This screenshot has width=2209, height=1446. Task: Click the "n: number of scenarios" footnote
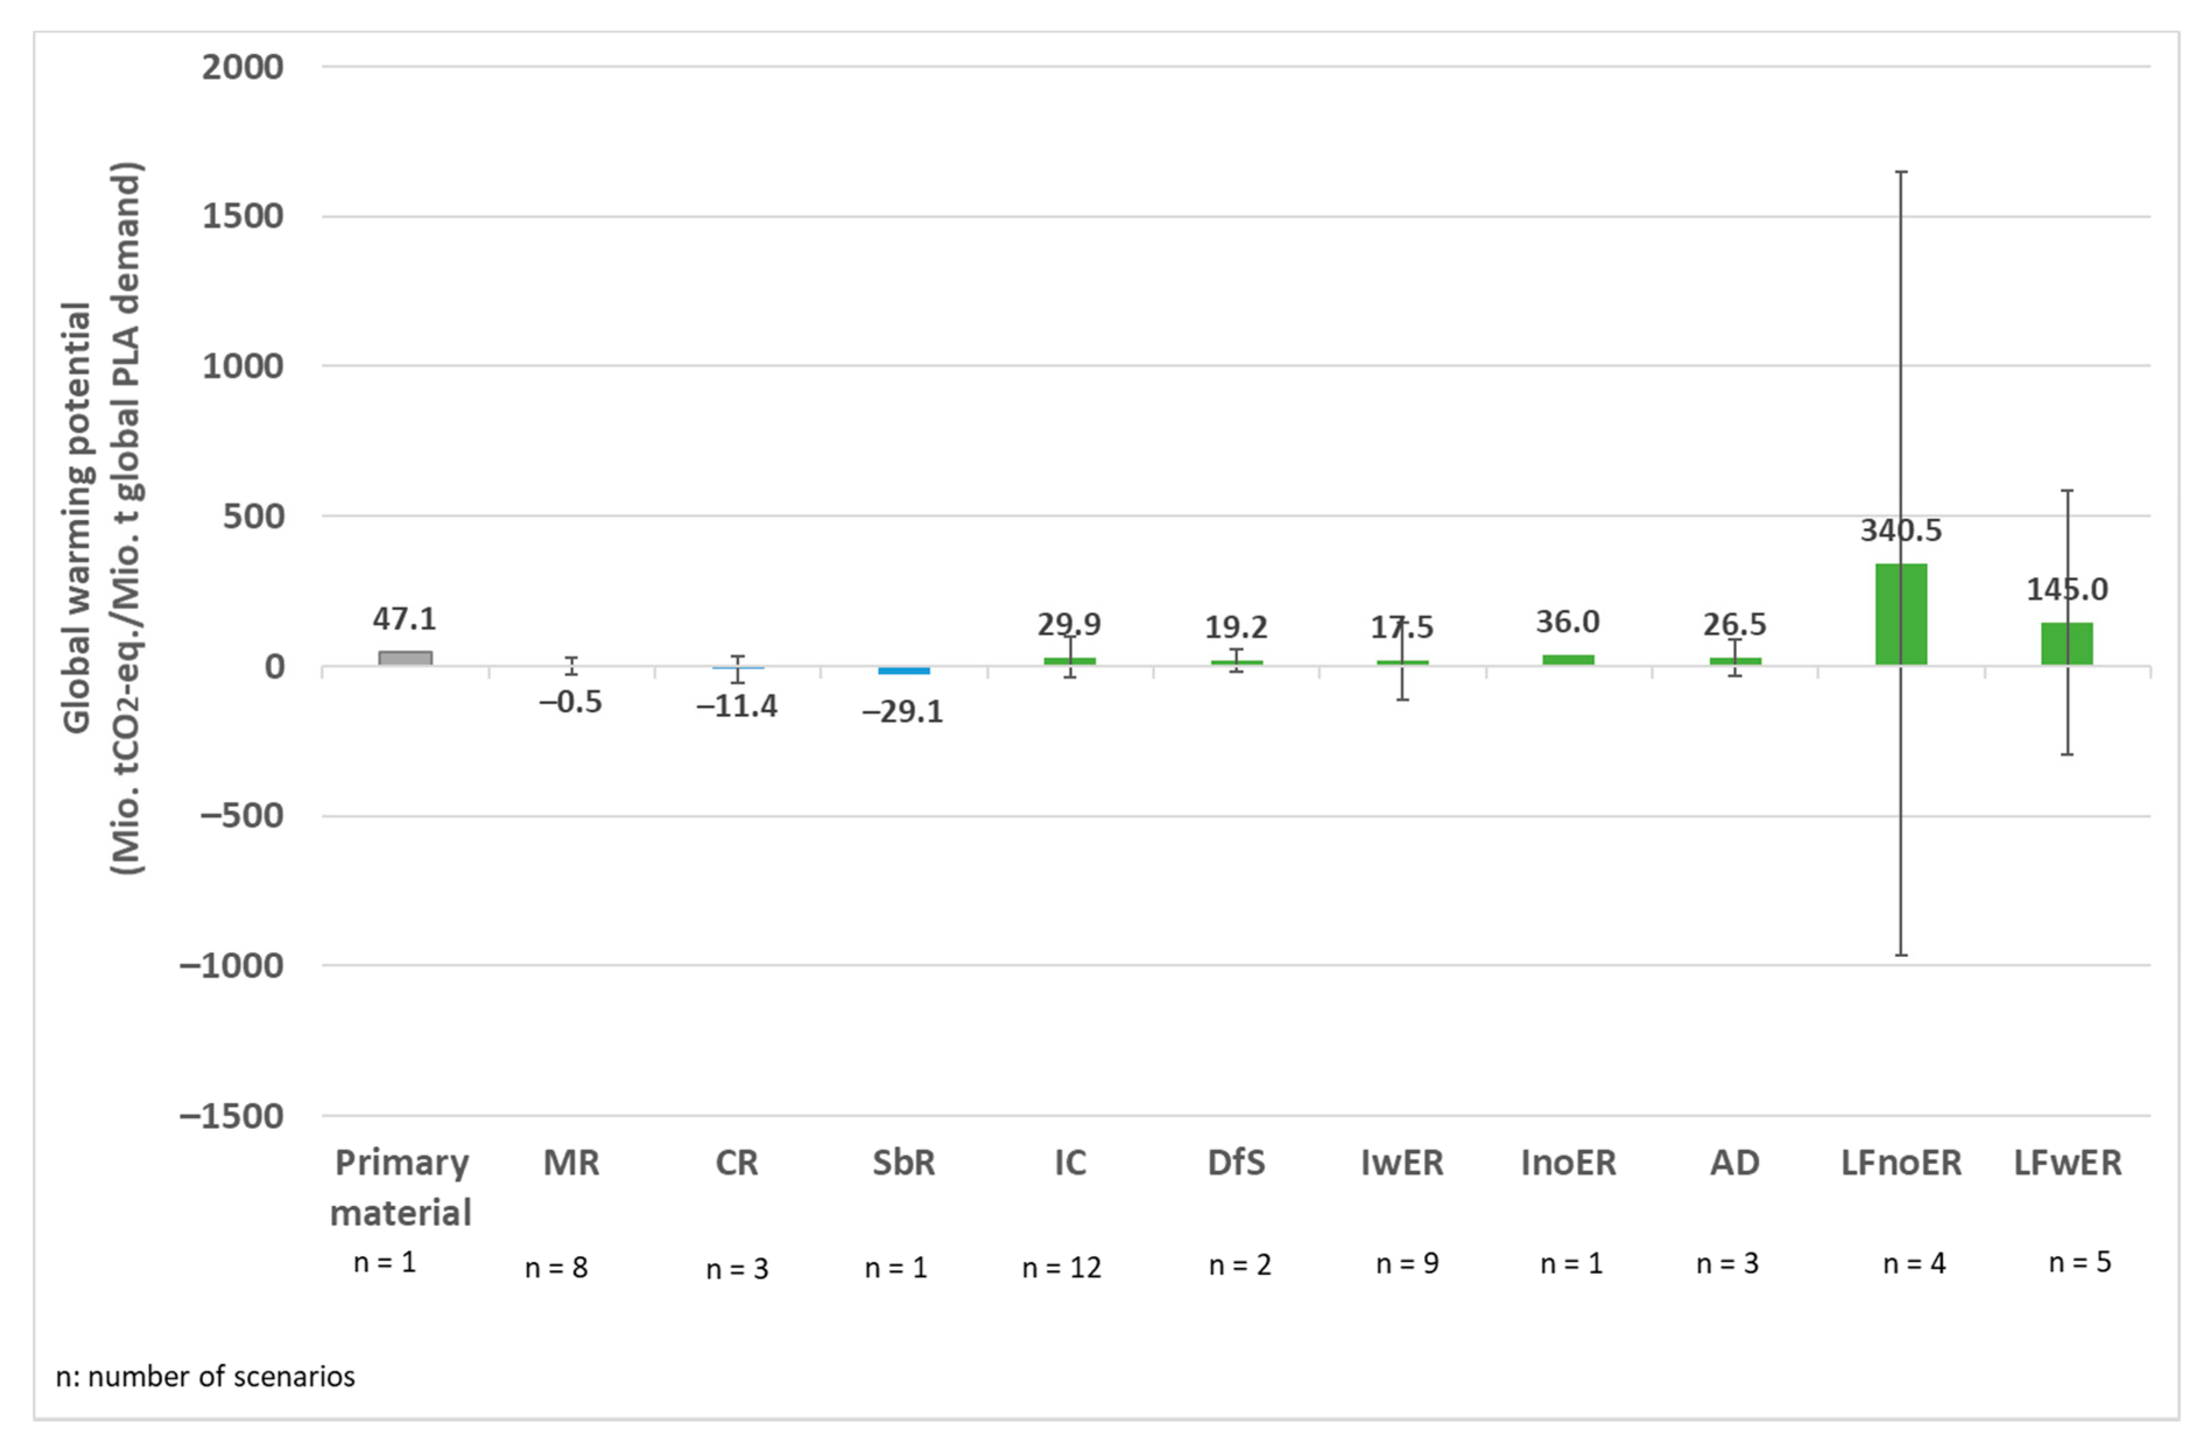(205, 1377)
